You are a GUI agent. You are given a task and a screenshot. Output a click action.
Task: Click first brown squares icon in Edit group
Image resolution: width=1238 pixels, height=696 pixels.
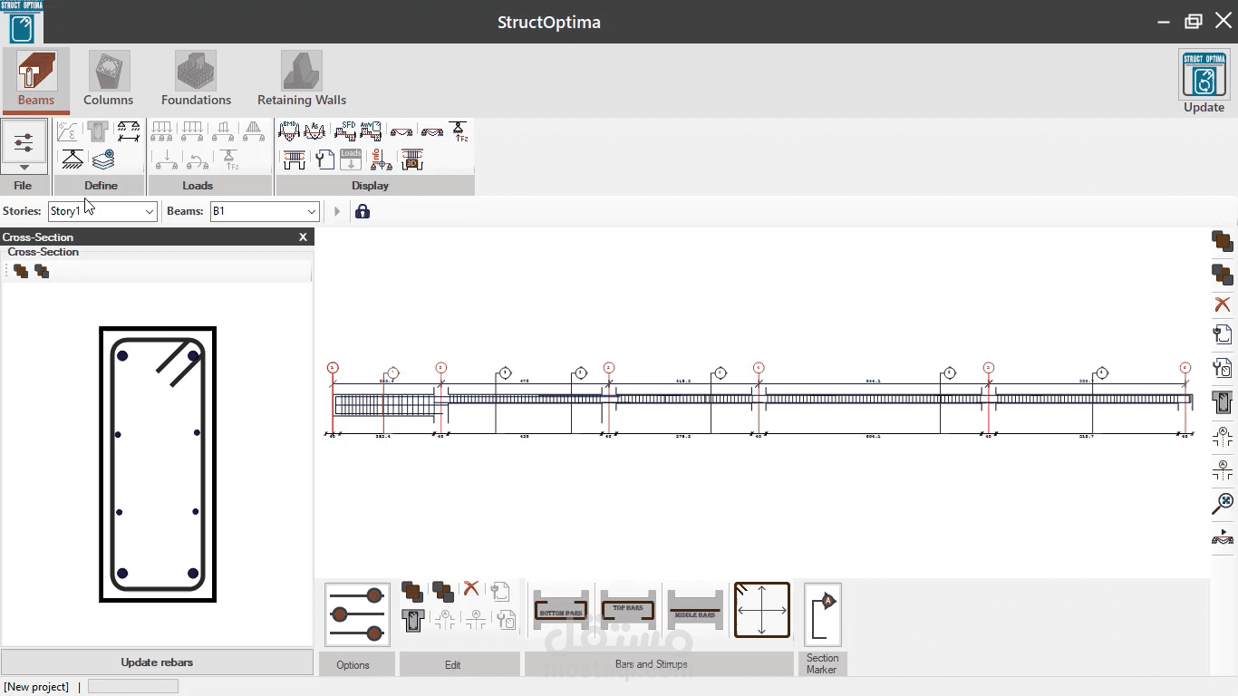(412, 593)
